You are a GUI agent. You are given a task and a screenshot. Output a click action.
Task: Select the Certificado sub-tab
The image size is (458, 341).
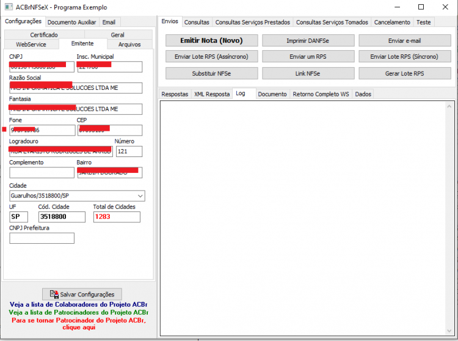[44, 35]
